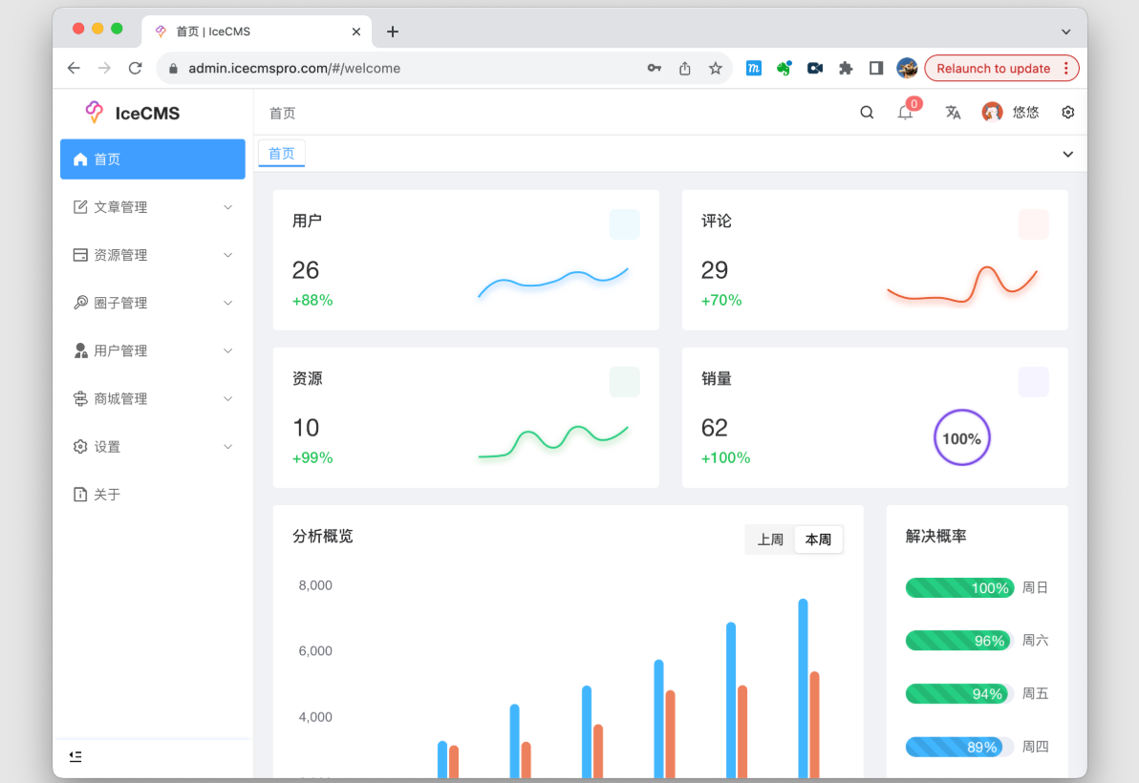Click the 关于 sidebar link

click(x=107, y=494)
